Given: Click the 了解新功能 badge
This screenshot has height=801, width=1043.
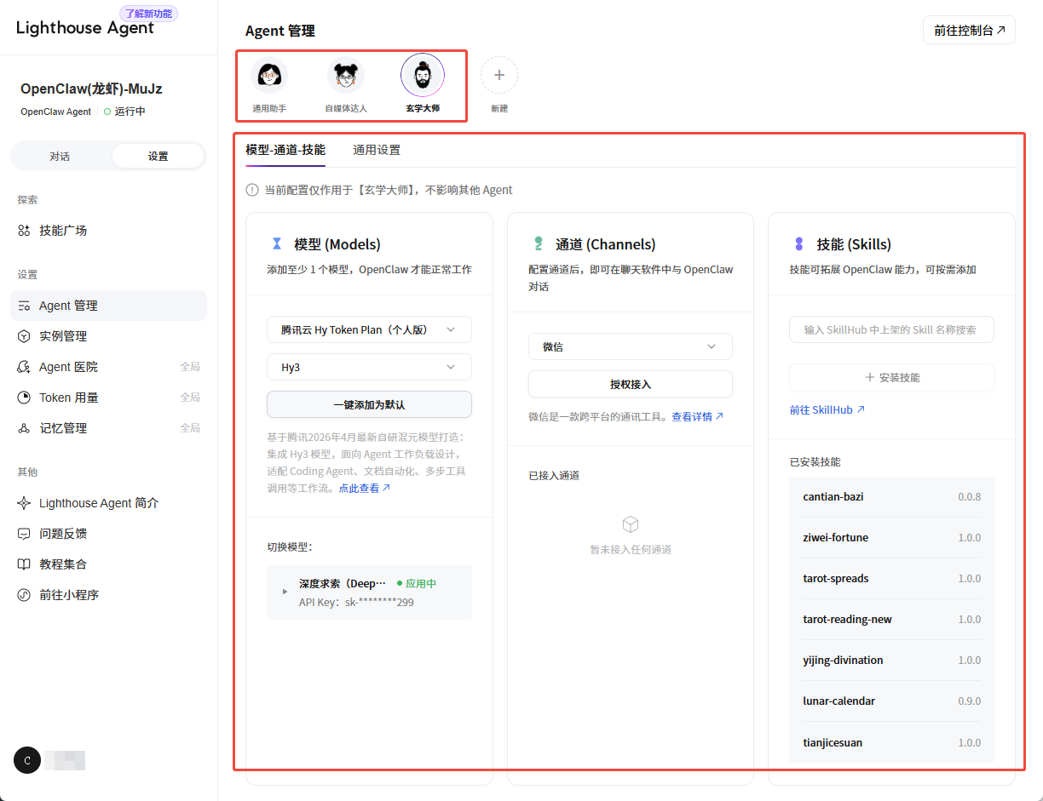Looking at the screenshot, I should click(148, 14).
